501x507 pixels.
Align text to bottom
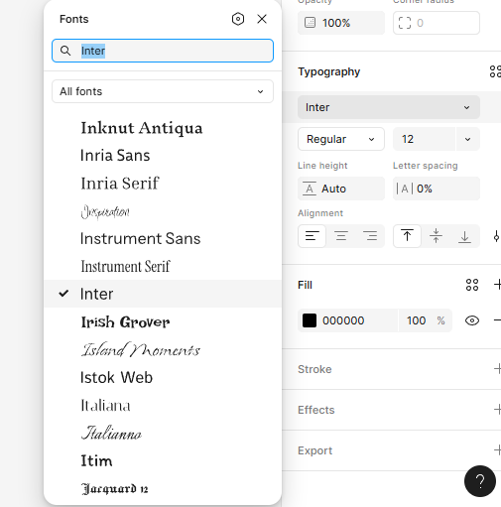[x=464, y=236]
